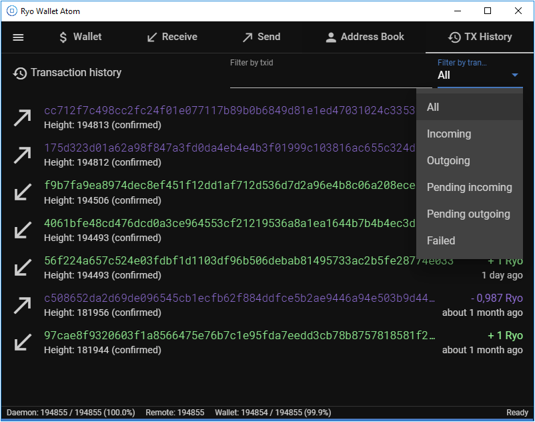535x422 pixels.
Task: Open transaction c508652da2d69de0
Action: pyautogui.click(x=239, y=298)
